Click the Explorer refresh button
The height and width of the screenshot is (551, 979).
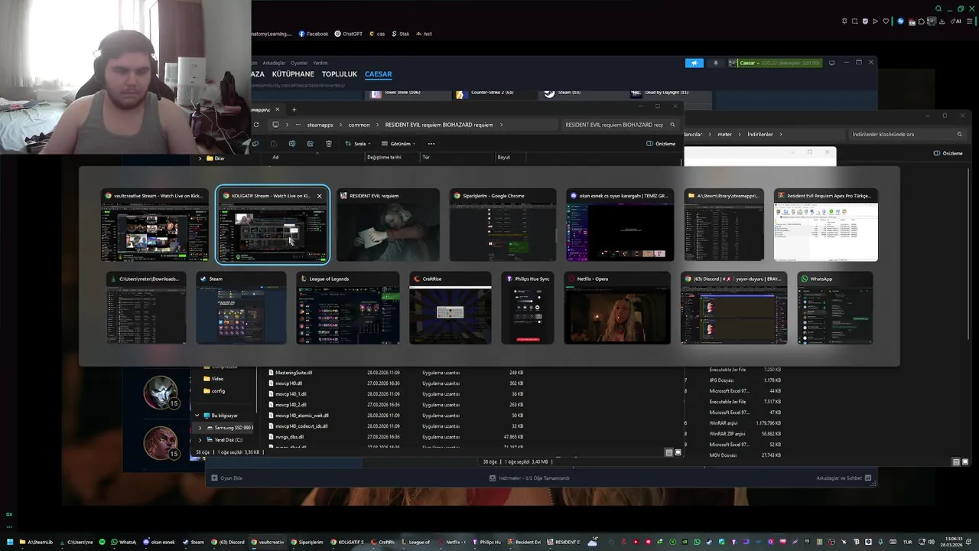[256, 125]
